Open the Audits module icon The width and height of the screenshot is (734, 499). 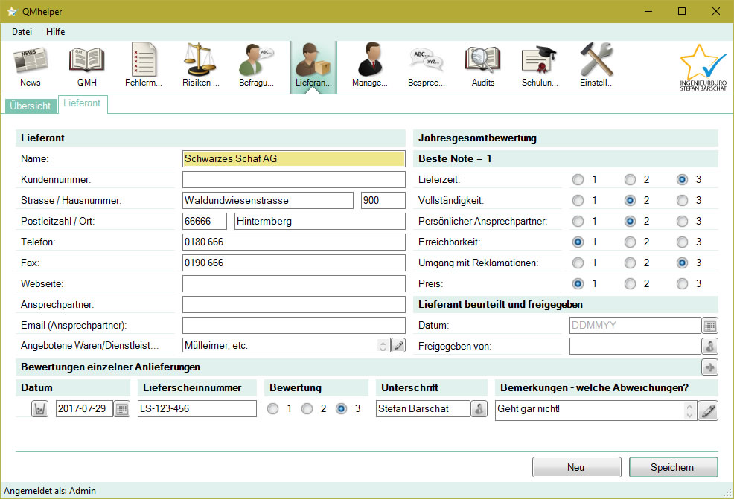point(482,66)
